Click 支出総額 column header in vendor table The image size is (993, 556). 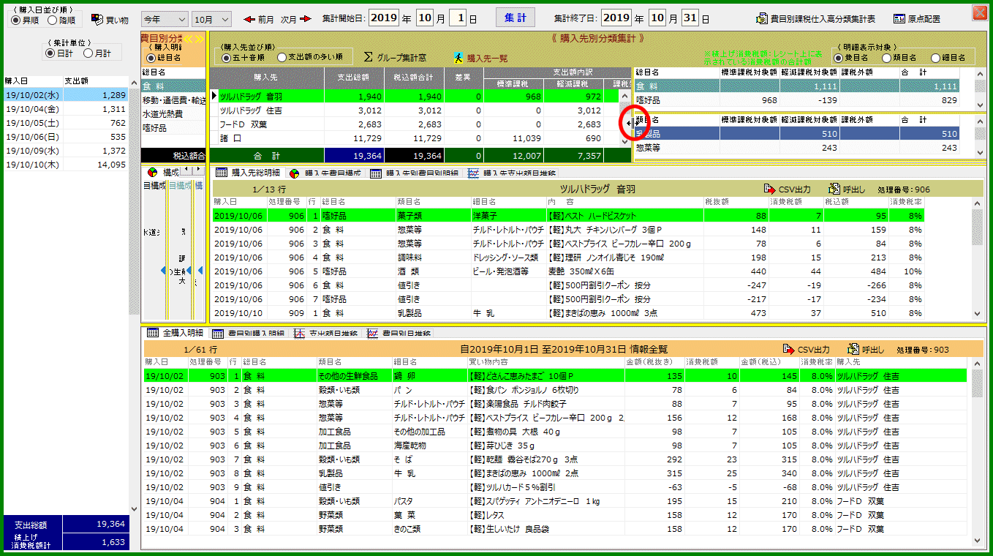pos(353,76)
